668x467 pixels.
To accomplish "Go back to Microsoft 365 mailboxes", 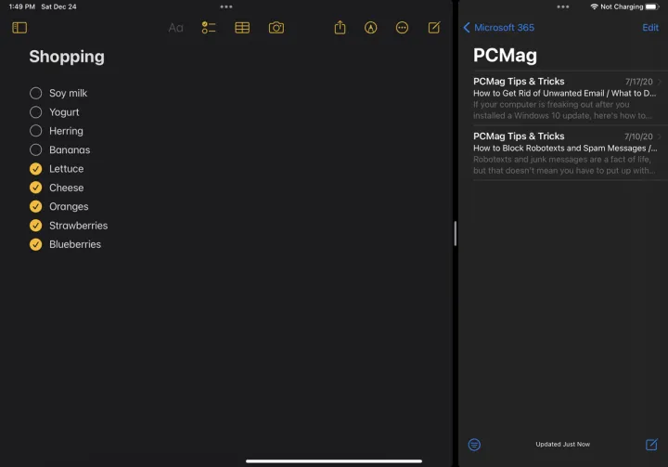I will click(498, 28).
